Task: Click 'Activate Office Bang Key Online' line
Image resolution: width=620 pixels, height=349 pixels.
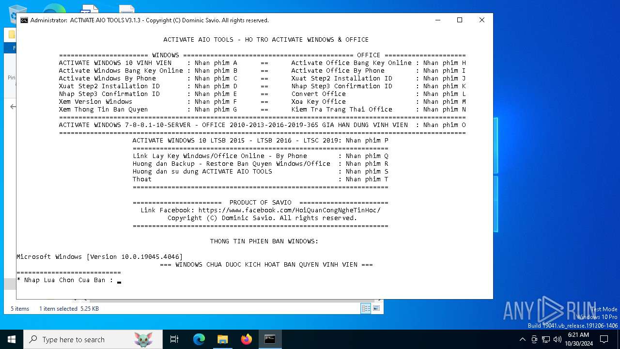Action: (379, 63)
